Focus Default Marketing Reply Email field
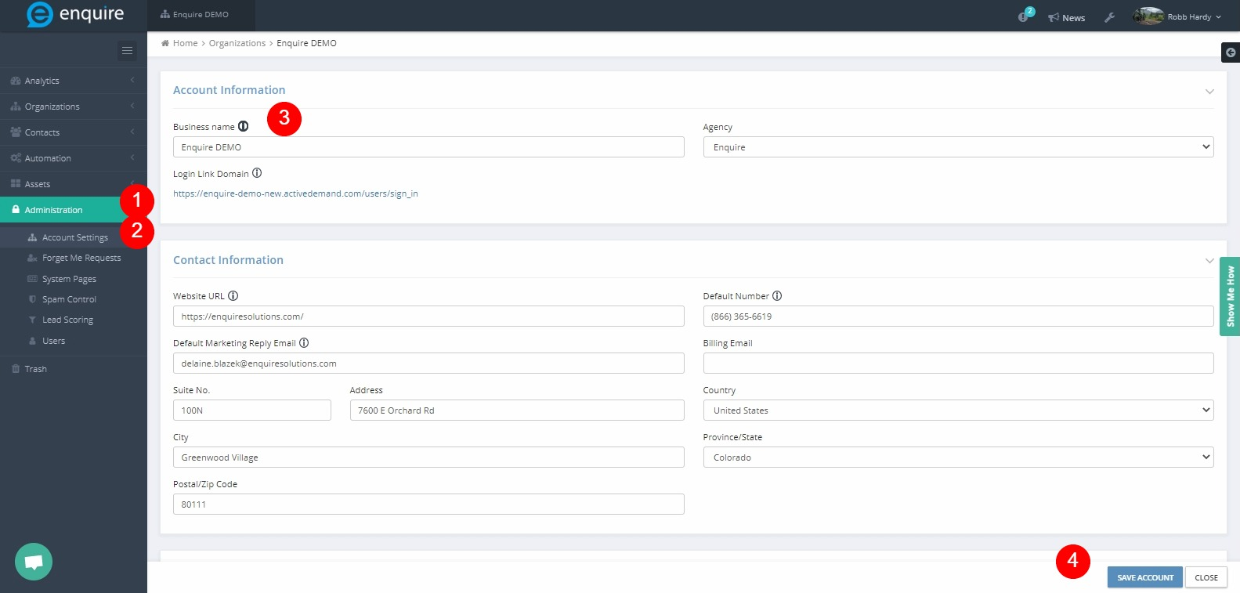1240x593 pixels. [x=428, y=363]
